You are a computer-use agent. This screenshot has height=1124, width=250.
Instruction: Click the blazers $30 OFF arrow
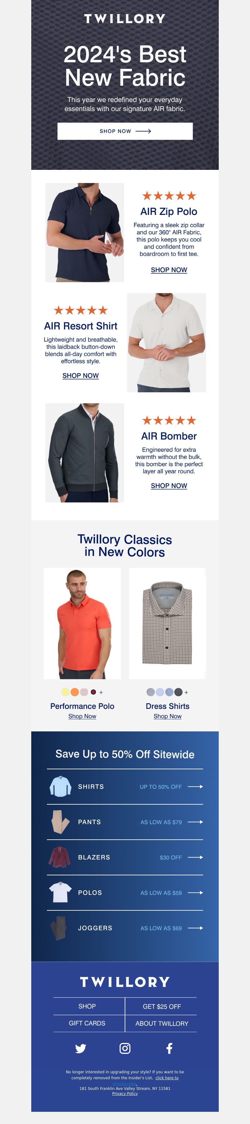pos(195,857)
